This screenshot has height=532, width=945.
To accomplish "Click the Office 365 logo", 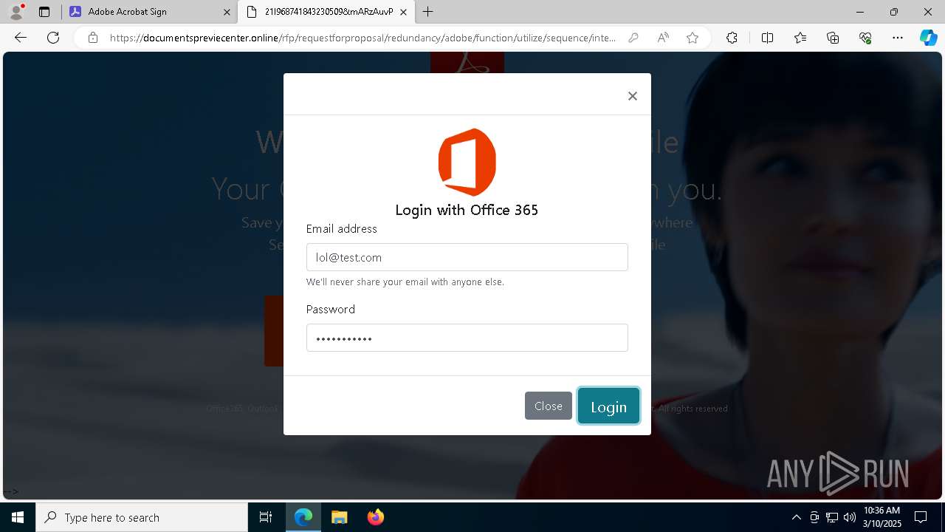I will coord(467,163).
